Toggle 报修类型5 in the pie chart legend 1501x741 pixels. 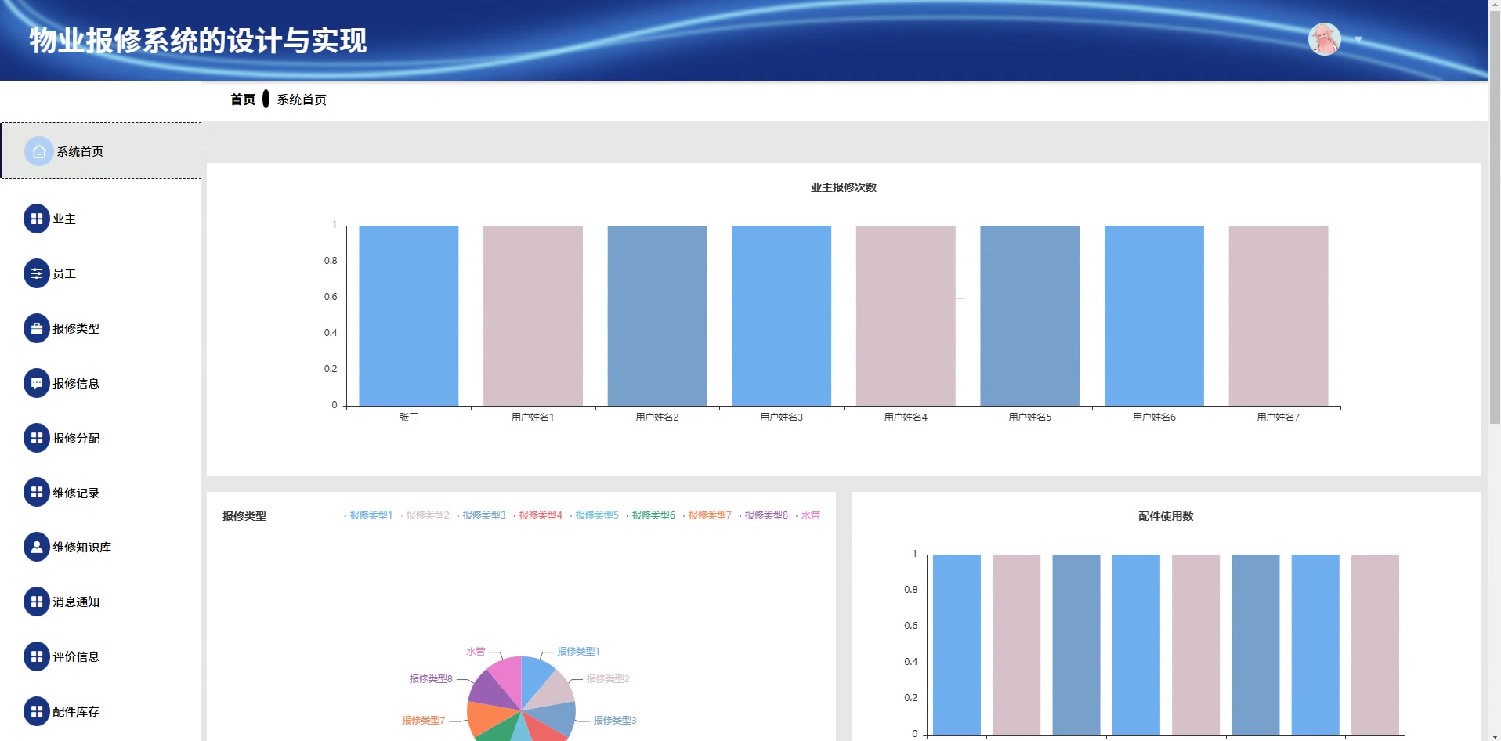point(595,515)
